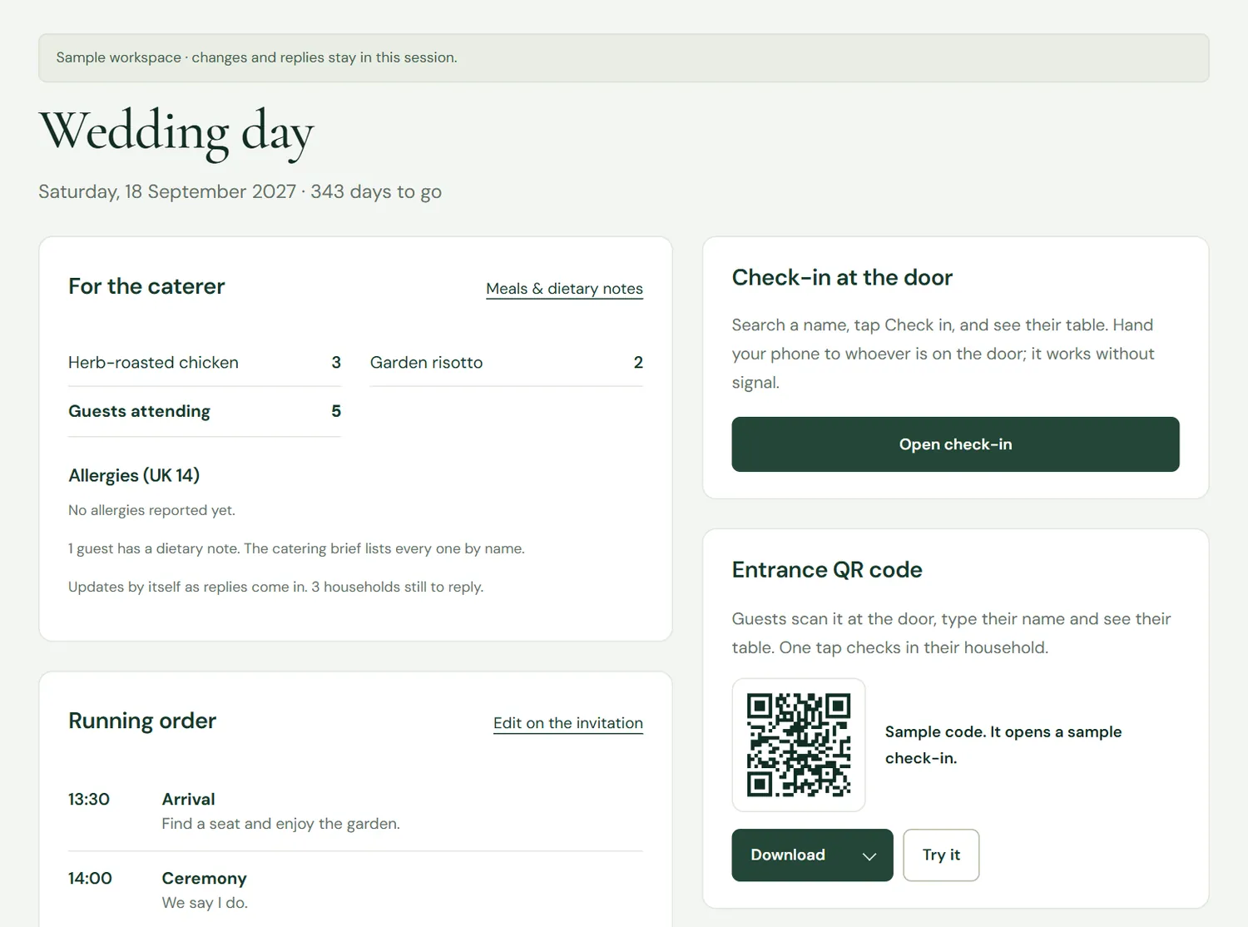Click the 3 households still to reply line
1248x927 pixels.
click(x=275, y=587)
